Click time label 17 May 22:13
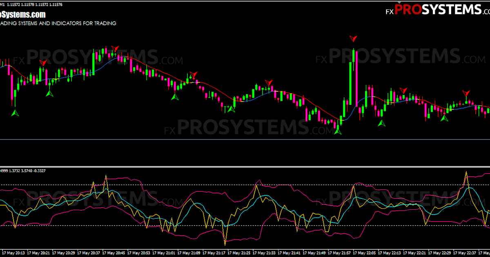490x257 pixels. [x=390, y=253]
